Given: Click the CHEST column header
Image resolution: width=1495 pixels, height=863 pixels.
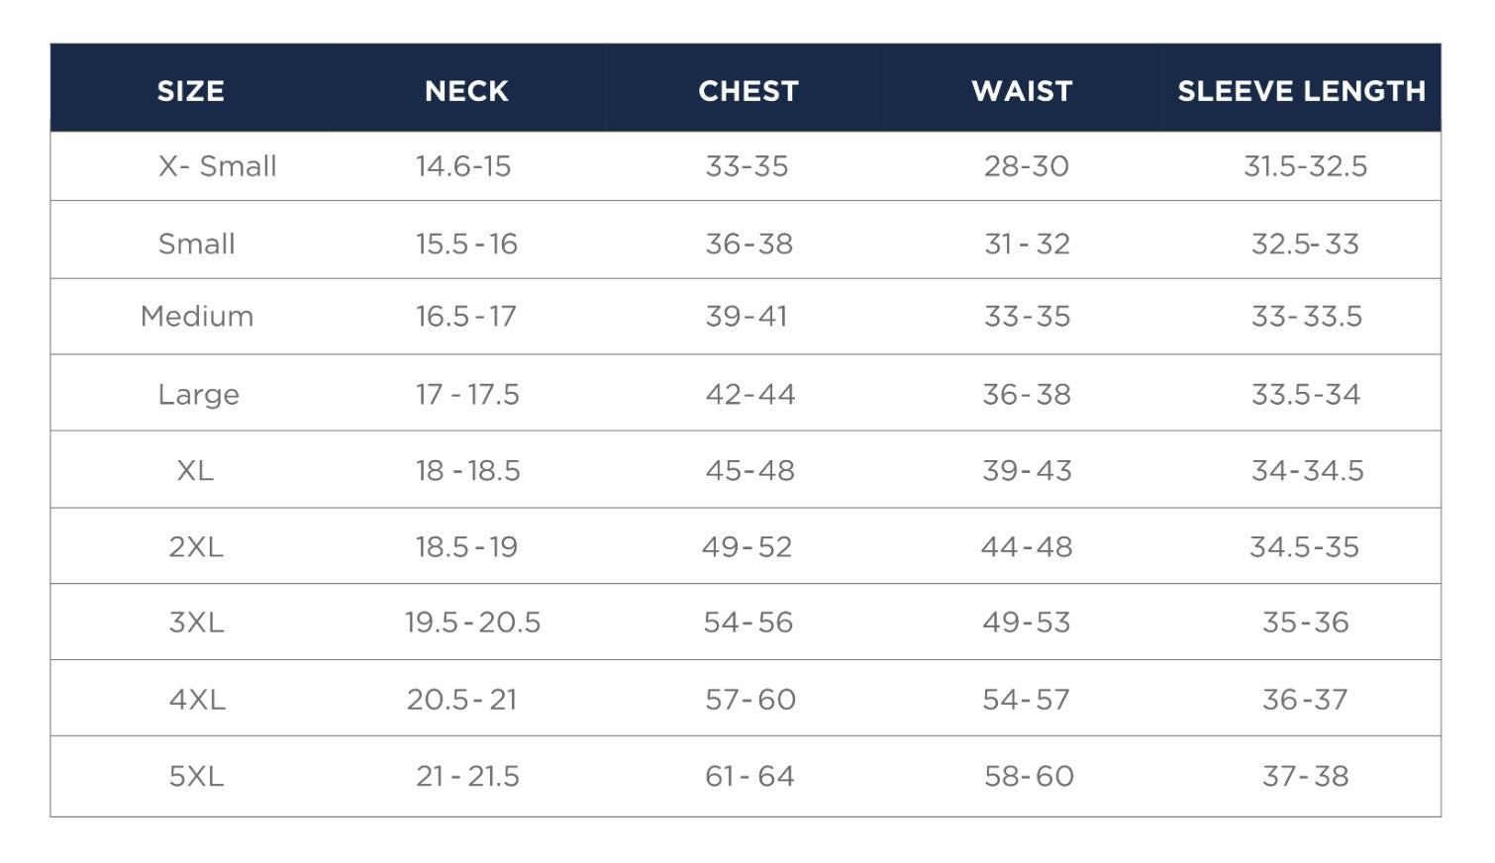Looking at the screenshot, I should pos(747,91).
